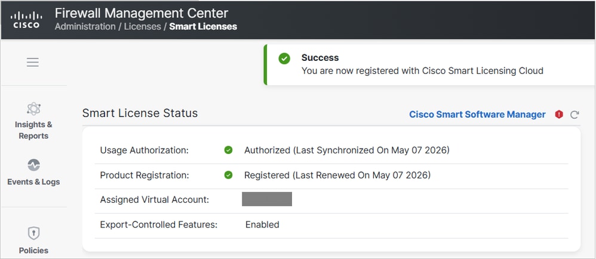This screenshot has width=596, height=259.
Task: Click the Events & Logs pulse icon
Action: coord(33,165)
